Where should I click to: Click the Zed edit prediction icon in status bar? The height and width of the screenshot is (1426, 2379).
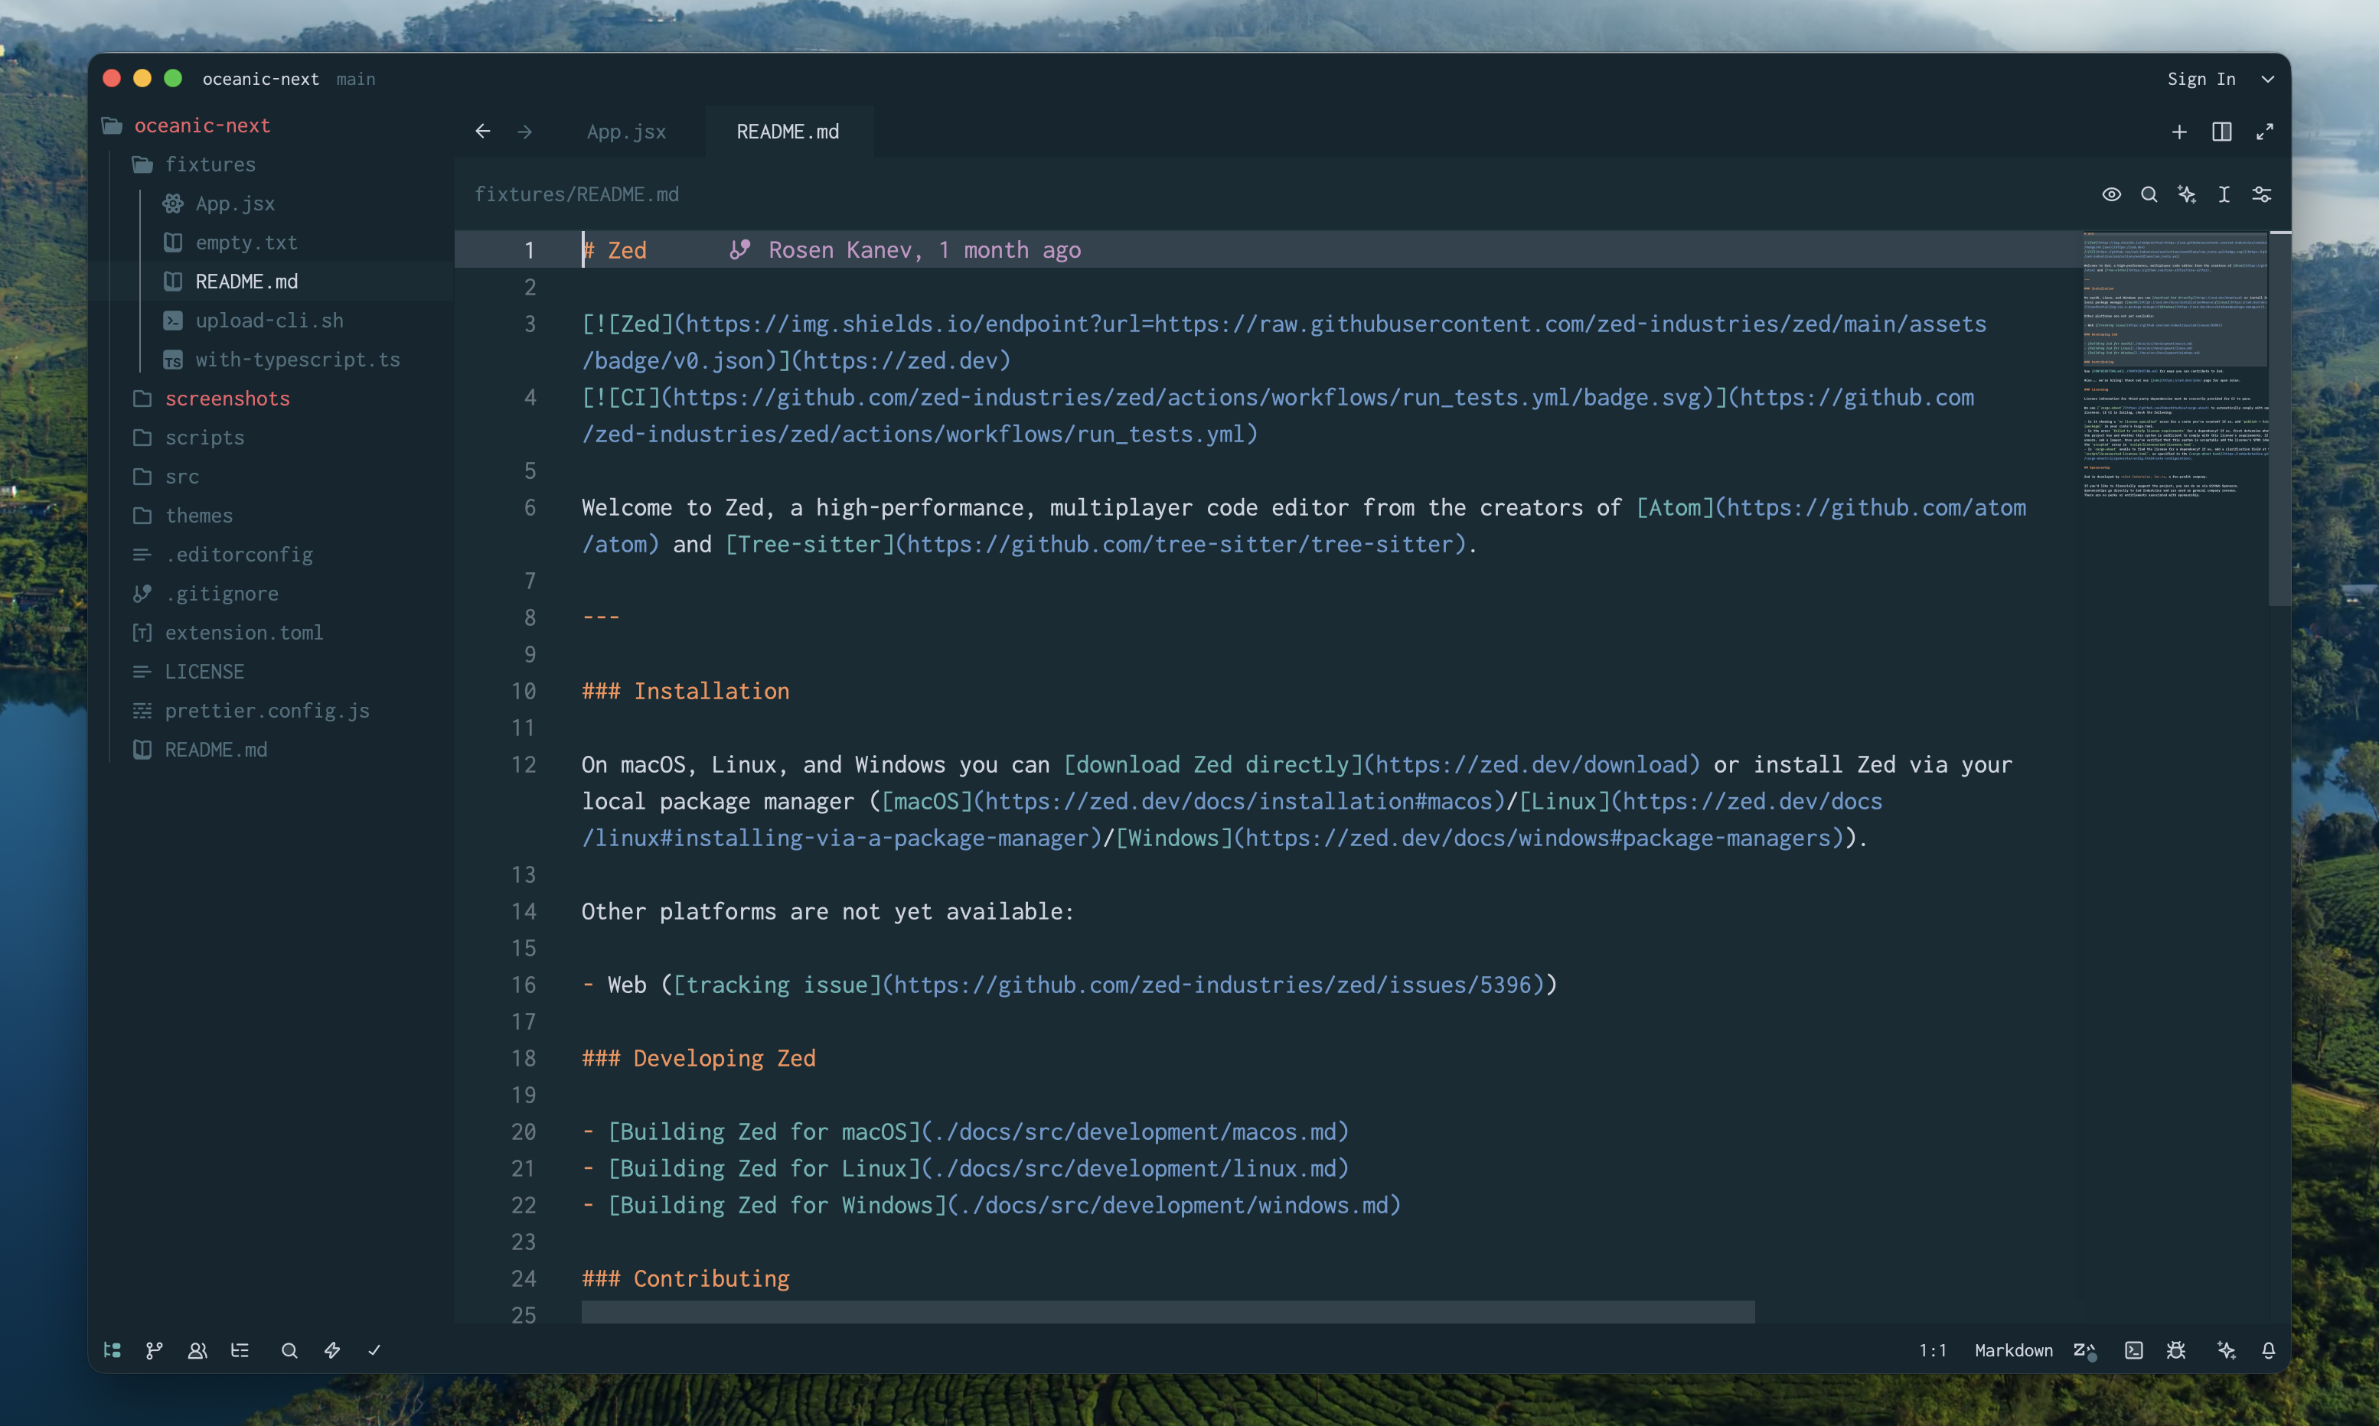(x=2084, y=1350)
